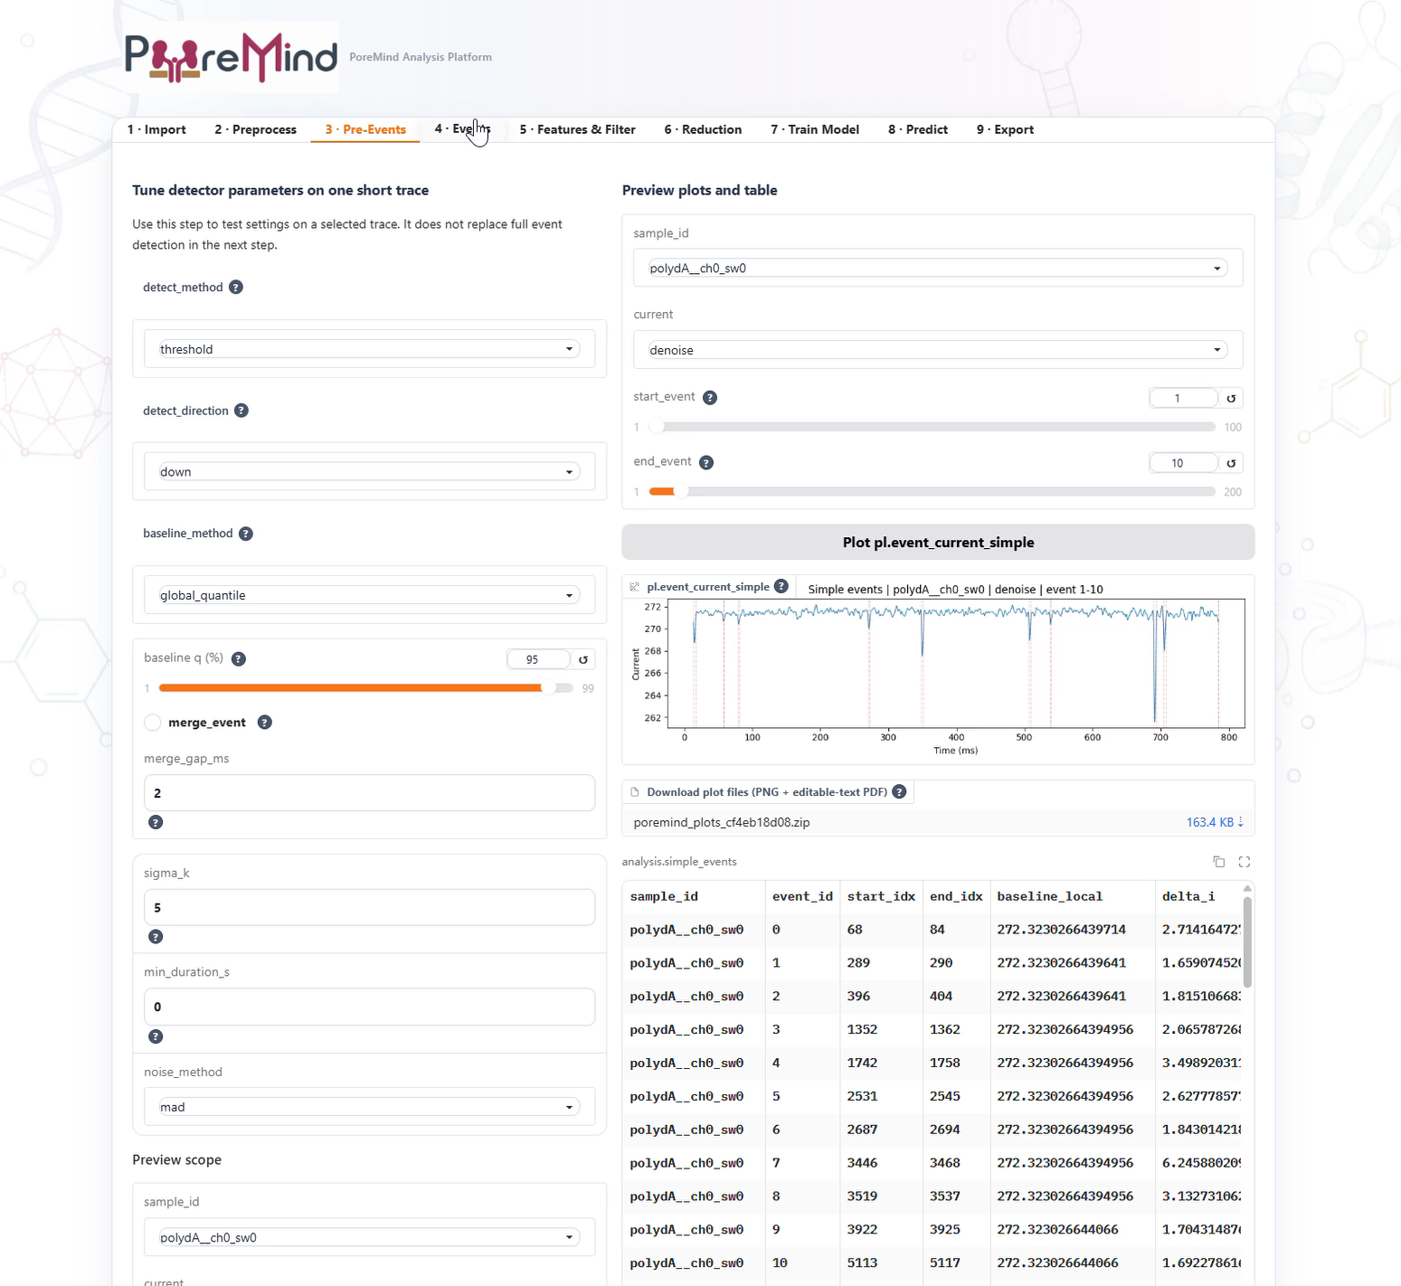
Task: Open the noise_method dropdown
Action: click(369, 1107)
